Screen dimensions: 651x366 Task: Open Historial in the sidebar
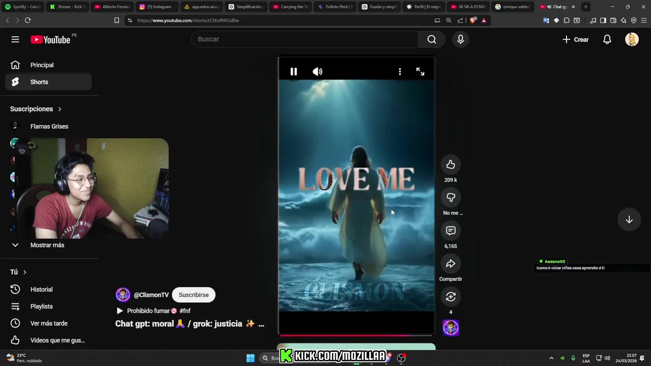[49, 289]
